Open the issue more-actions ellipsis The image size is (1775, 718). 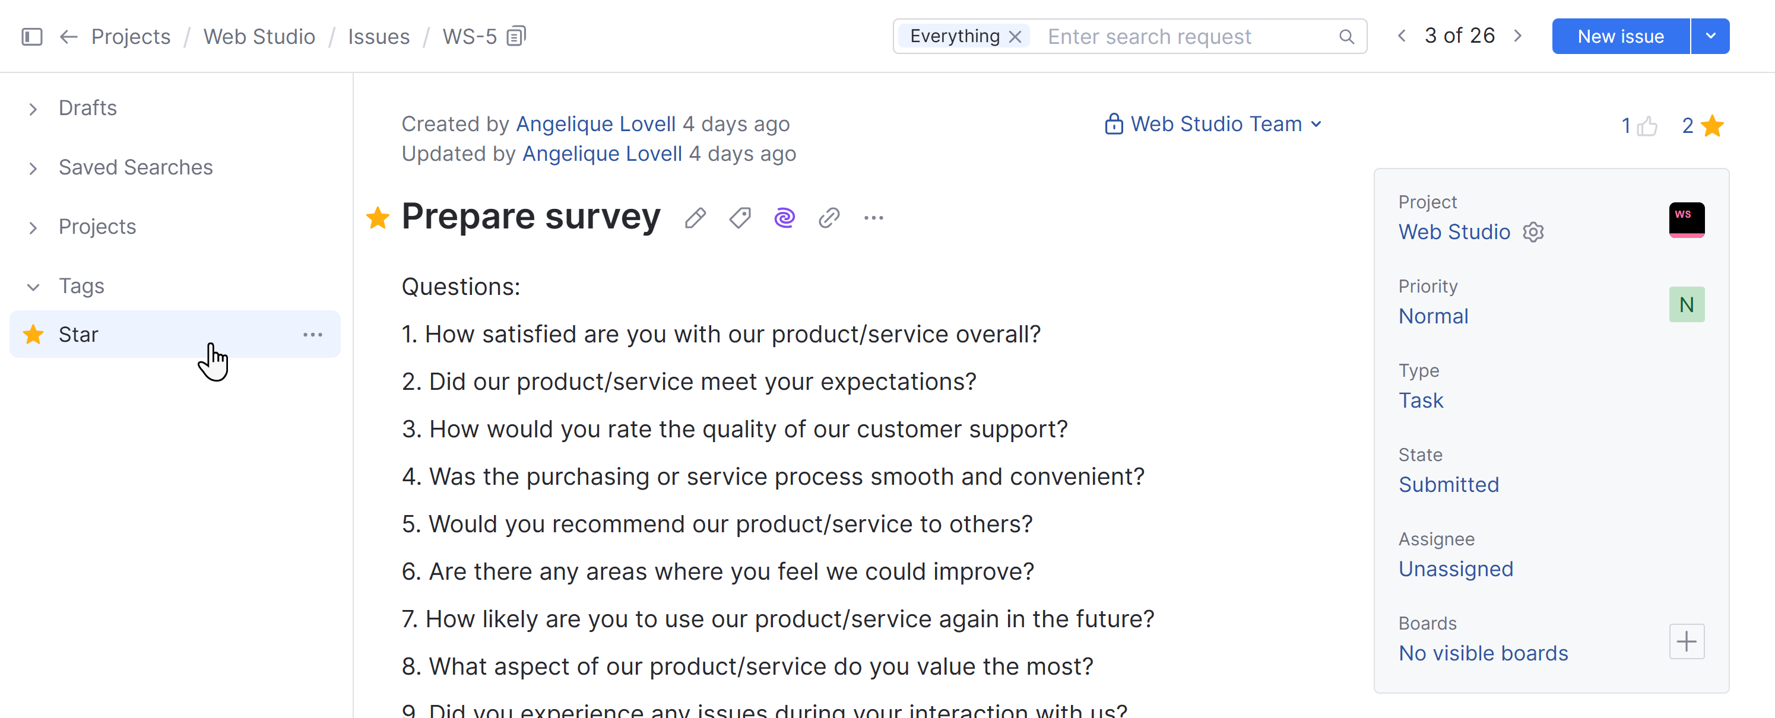click(x=874, y=218)
